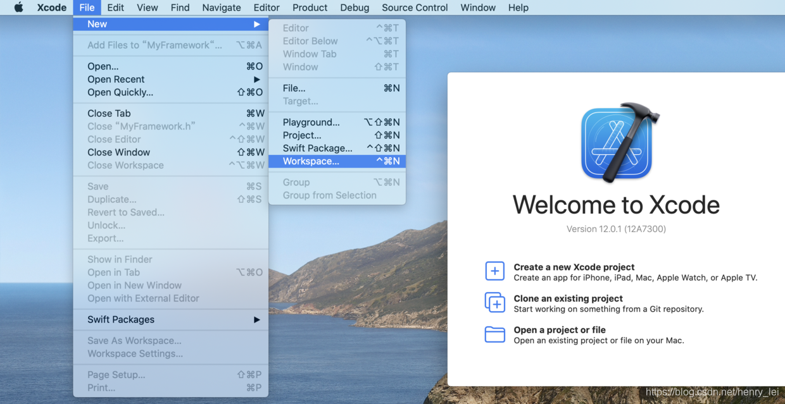Open the Debug menu

coord(355,8)
